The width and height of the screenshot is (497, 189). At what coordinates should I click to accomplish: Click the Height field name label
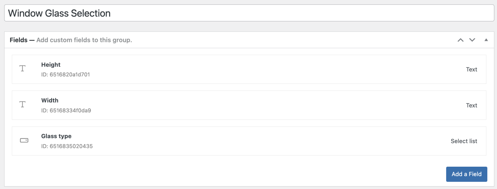pos(51,65)
